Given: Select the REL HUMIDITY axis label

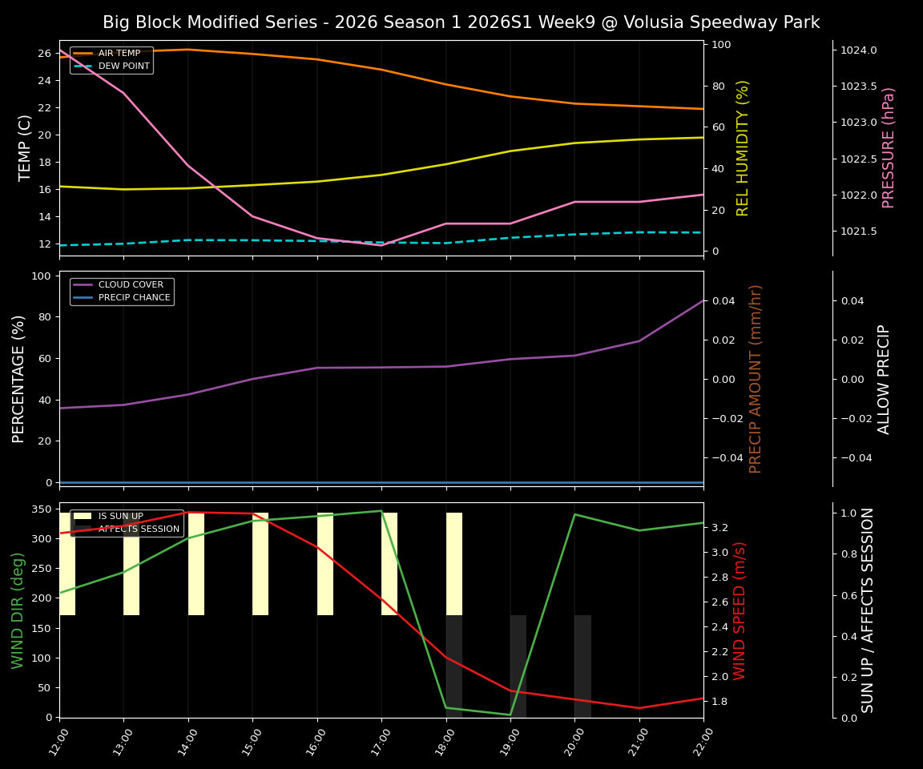Looking at the screenshot, I should coord(742,149).
